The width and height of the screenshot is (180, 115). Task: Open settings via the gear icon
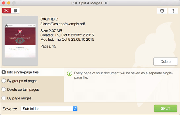[162, 11]
